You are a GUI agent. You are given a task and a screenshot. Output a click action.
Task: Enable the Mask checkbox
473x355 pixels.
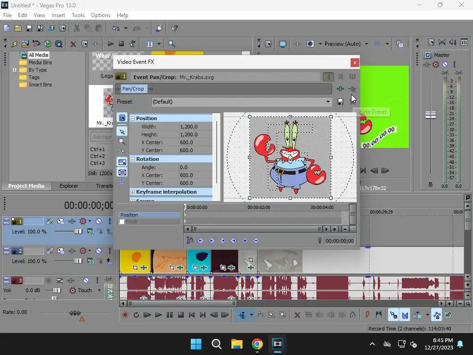(122, 222)
